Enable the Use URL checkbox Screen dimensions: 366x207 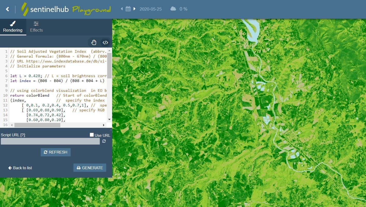click(x=91, y=135)
